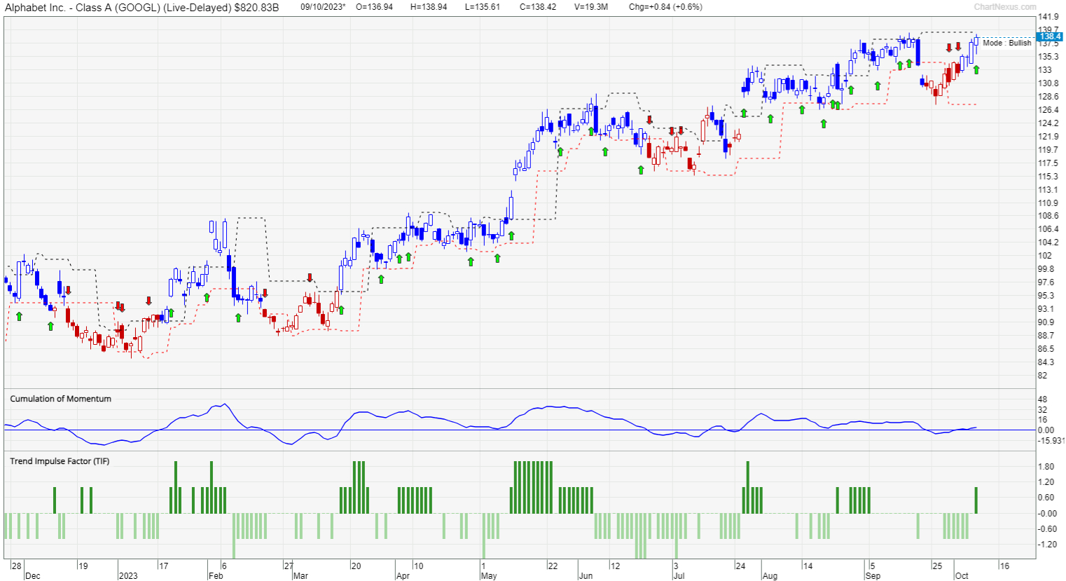Viewport: 1066px width, 581px height.
Task: Click the Cumulation of Momentum panel label
Action: pos(60,399)
